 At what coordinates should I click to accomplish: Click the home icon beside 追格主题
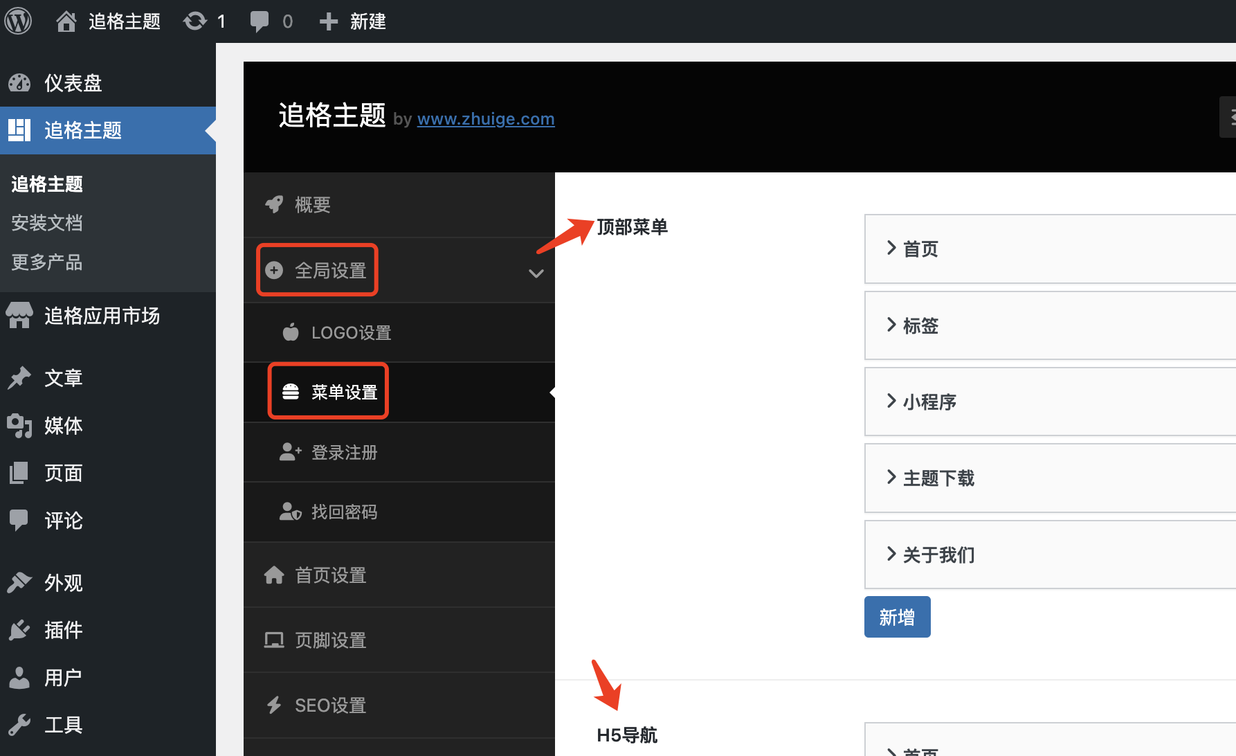66,21
